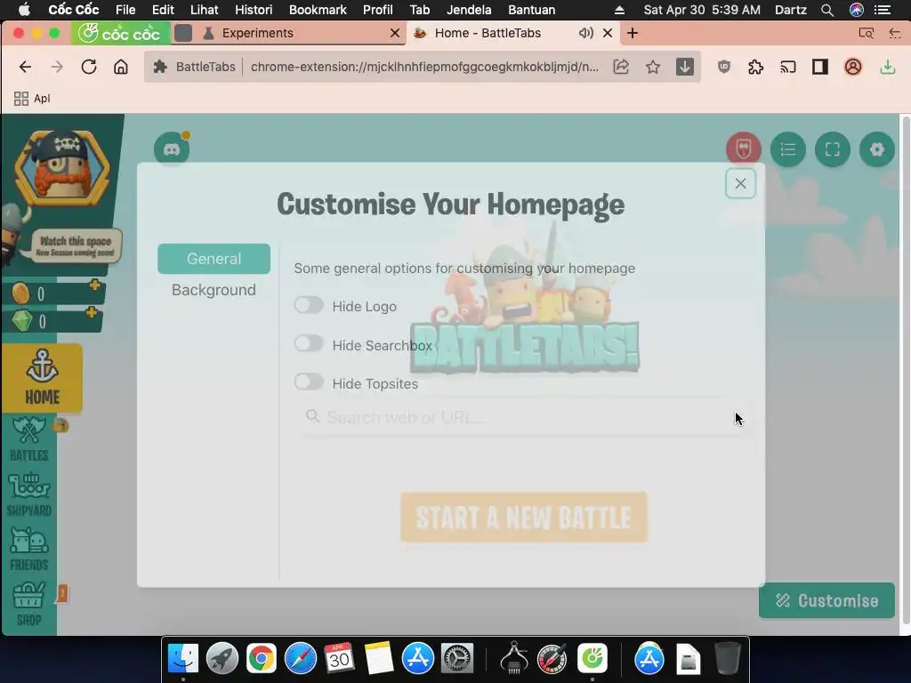Open Spotlight search in menu bar
Image resolution: width=911 pixels, height=683 pixels.
point(827,10)
